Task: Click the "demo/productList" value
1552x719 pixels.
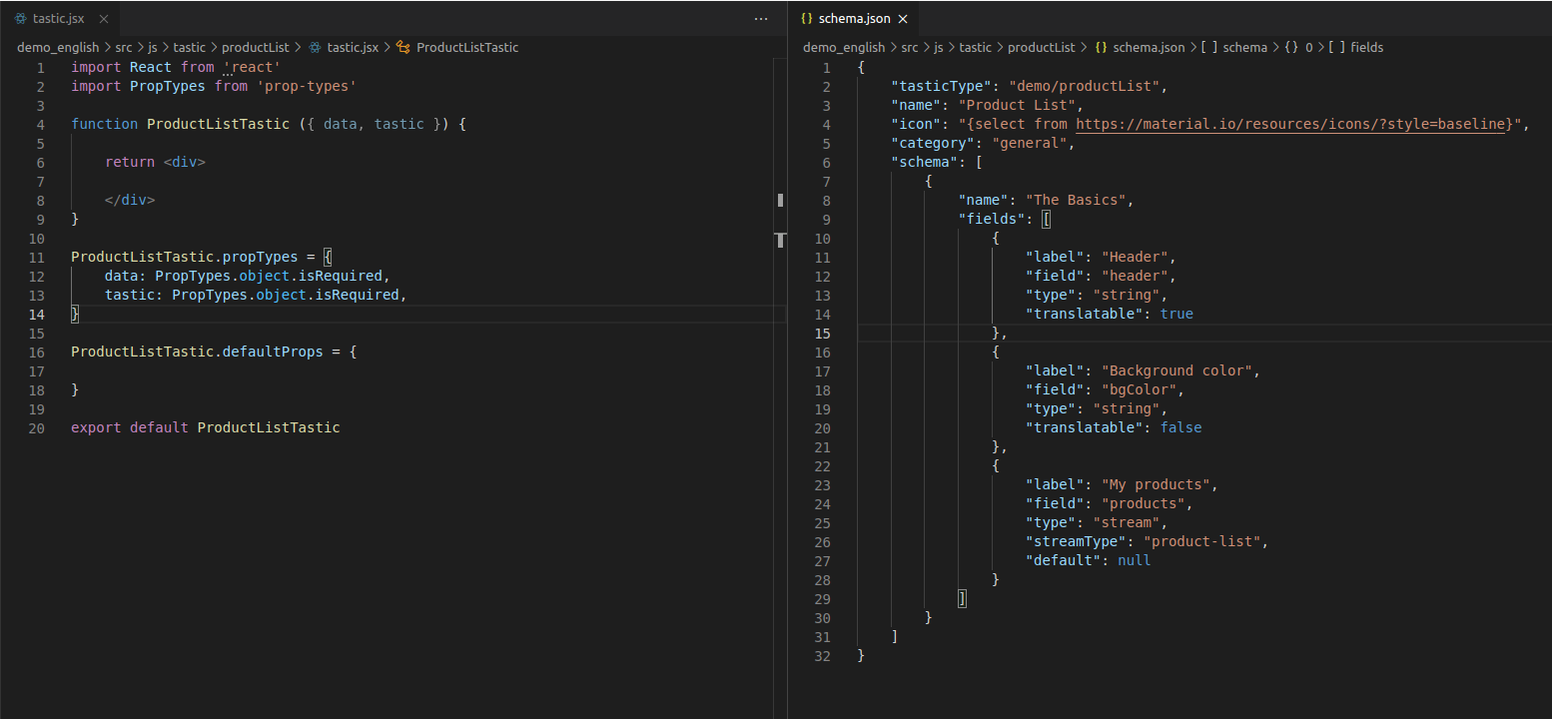Action: [1084, 86]
